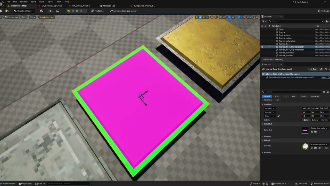
Task: Click the eye column header in Outliner
Action: [262, 26]
